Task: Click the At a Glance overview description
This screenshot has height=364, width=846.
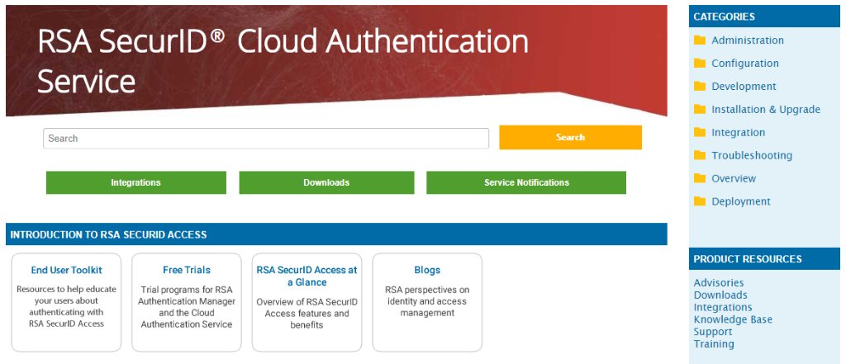Action: click(x=307, y=314)
